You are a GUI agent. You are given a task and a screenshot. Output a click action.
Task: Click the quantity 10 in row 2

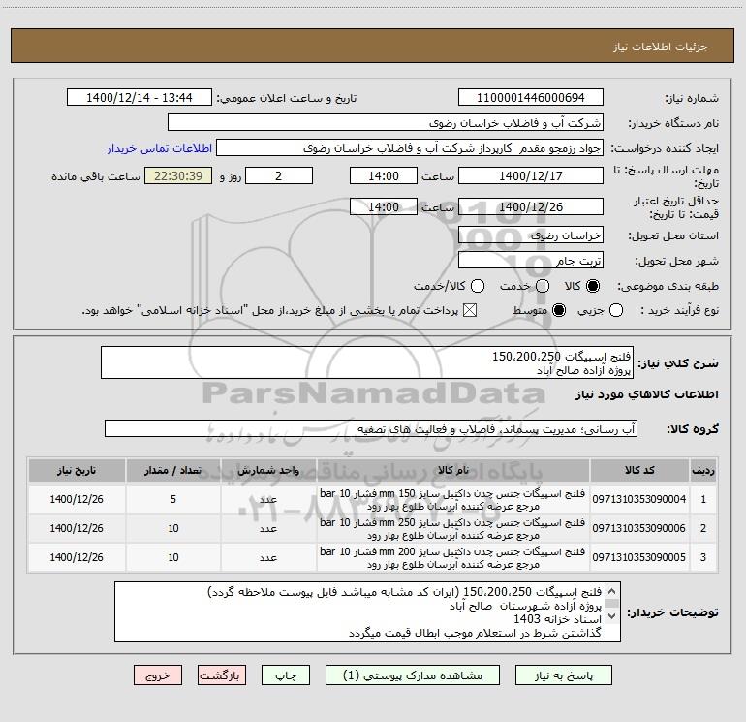pyautogui.click(x=173, y=528)
